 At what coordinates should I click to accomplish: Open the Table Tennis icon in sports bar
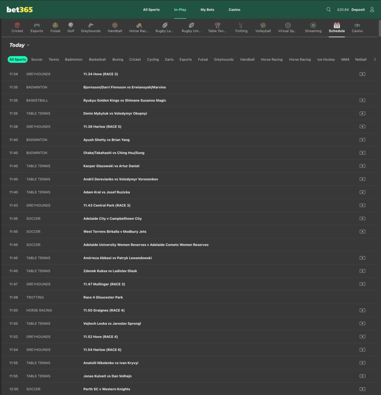pos(217,25)
